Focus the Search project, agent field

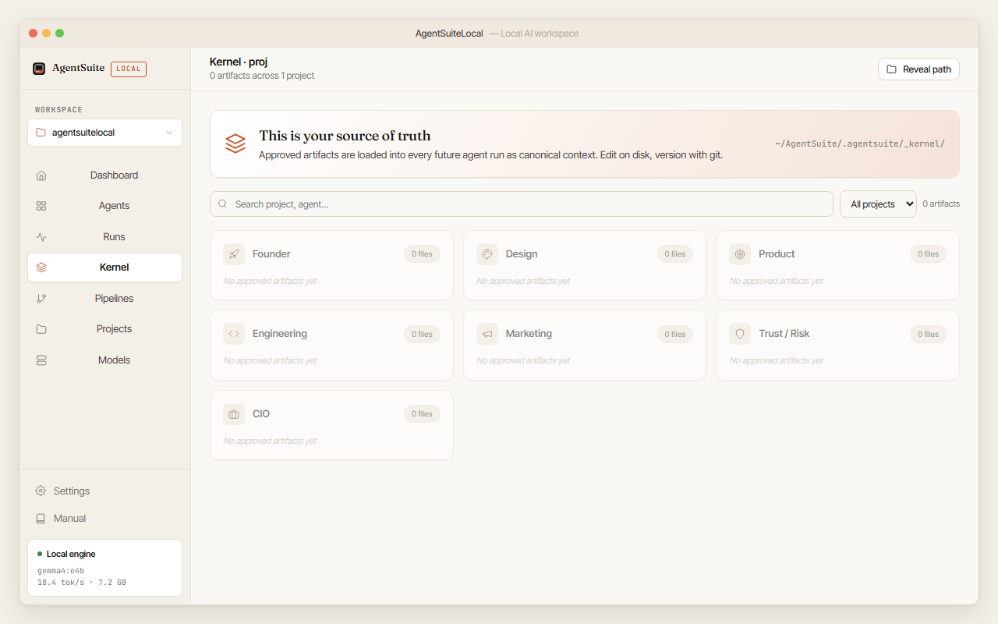pos(522,204)
